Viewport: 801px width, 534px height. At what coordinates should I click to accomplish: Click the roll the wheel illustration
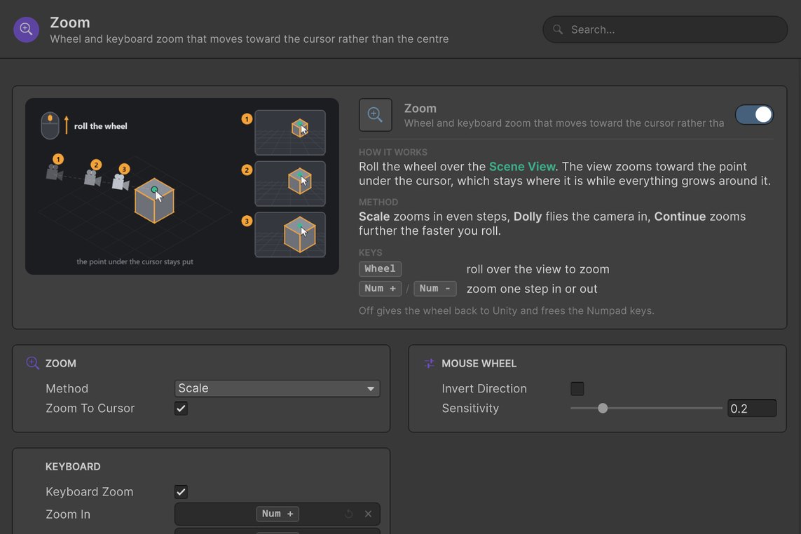point(182,186)
